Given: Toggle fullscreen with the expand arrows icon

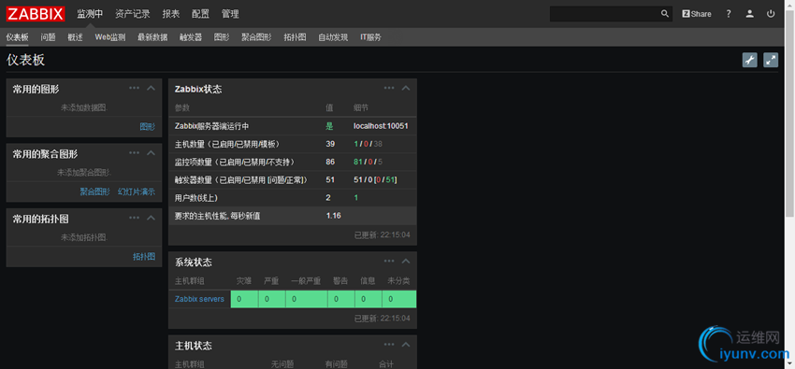Looking at the screenshot, I should [771, 60].
